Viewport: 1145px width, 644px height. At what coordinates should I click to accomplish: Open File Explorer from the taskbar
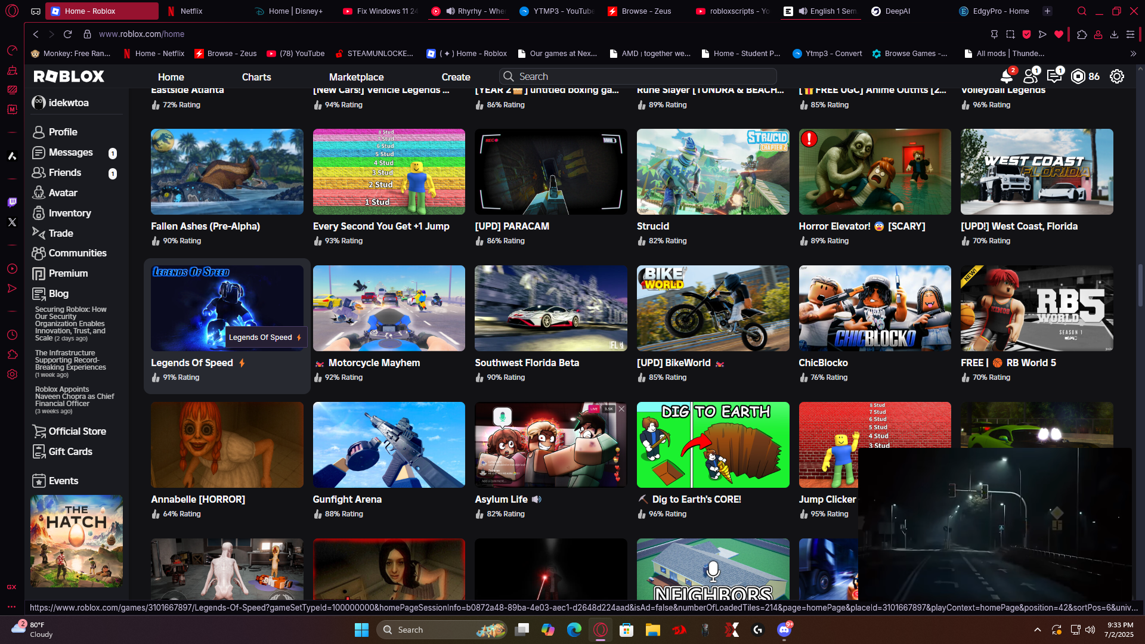[x=652, y=630]
